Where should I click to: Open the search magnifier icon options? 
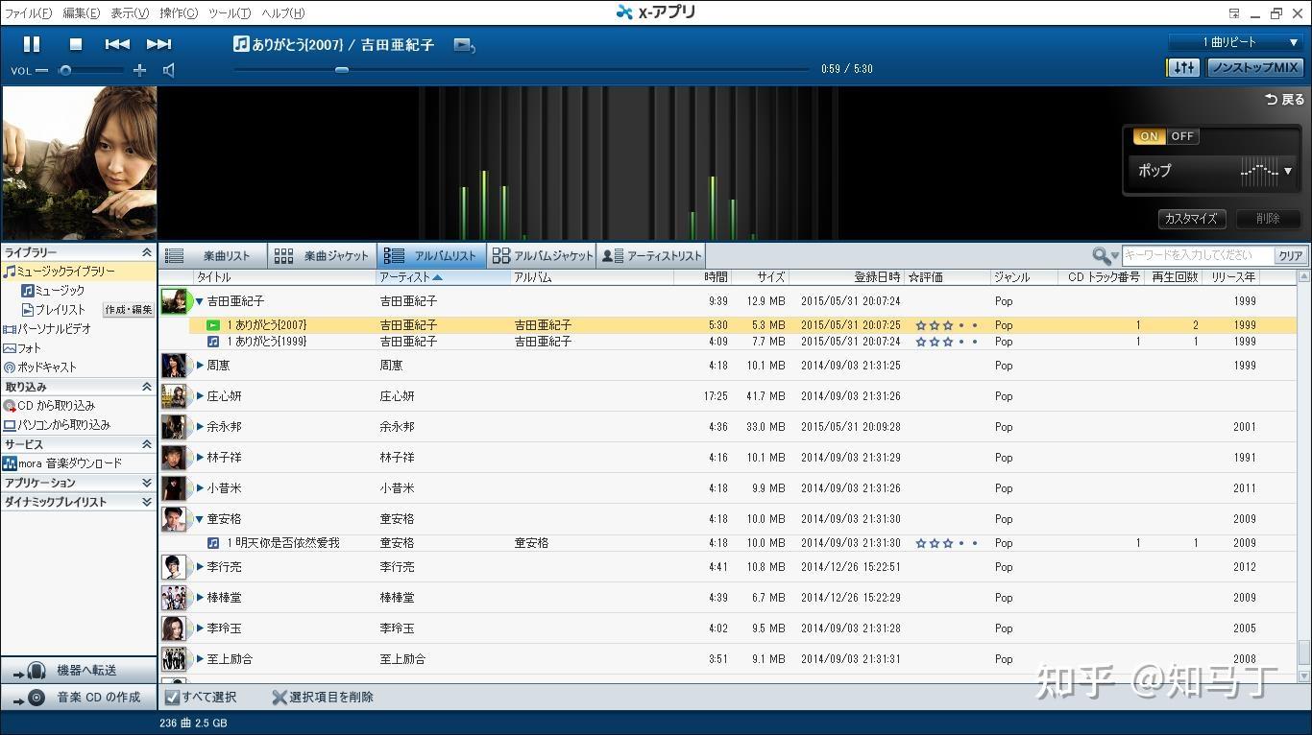click(1102, 255)
